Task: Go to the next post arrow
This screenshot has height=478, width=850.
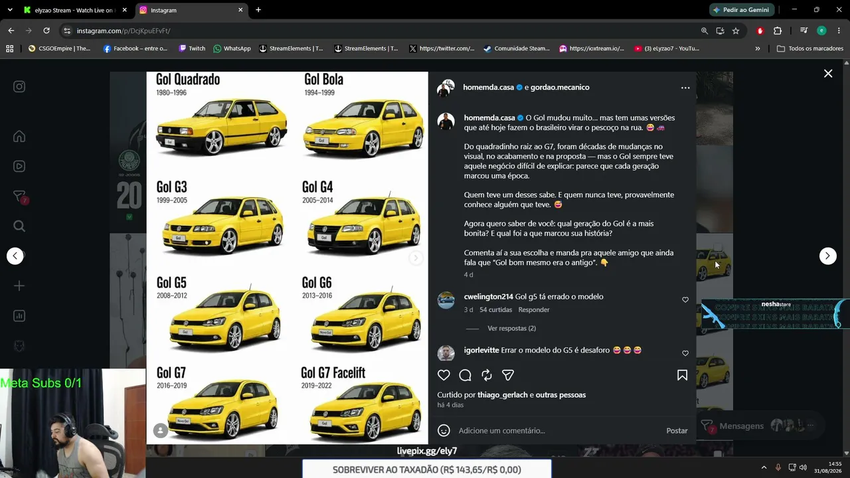Action: (828, 256)
